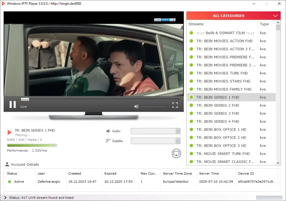Open the Audio track dropdown
The image size is (286, 201).
(155, 131)
